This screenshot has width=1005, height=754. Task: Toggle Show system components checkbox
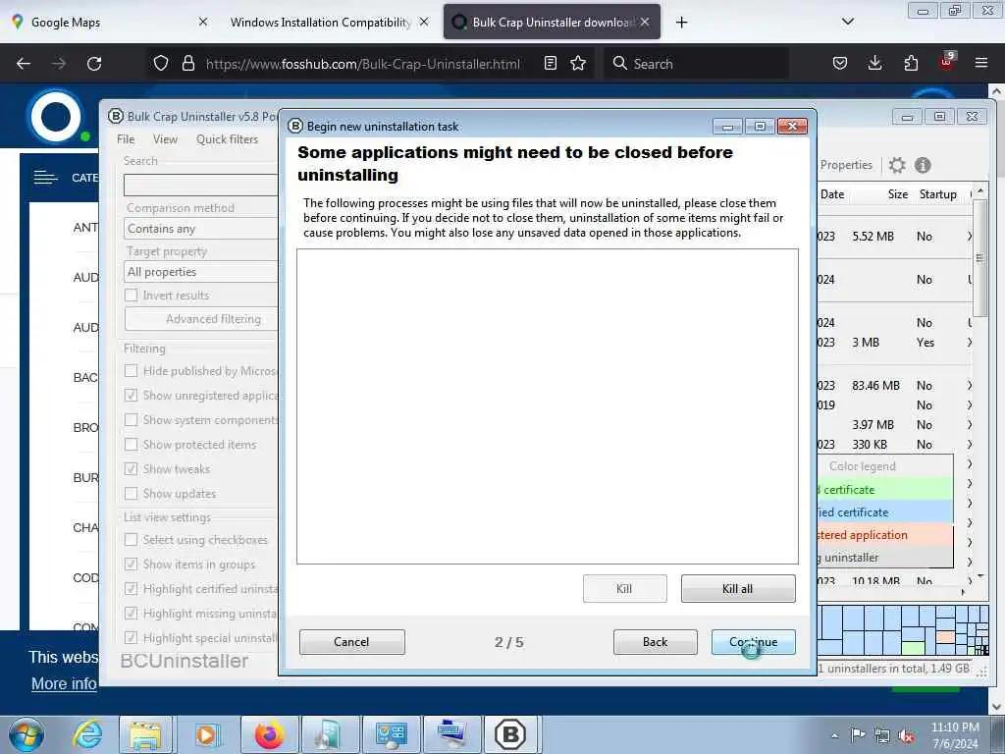132,420
